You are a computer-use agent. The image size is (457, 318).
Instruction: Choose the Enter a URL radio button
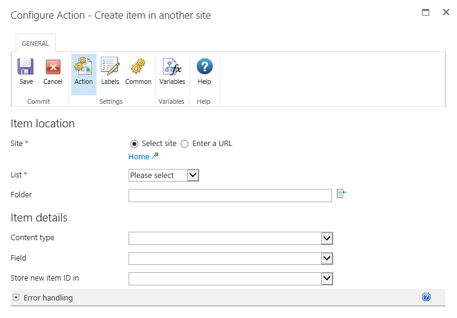click(x=185, y=144)
